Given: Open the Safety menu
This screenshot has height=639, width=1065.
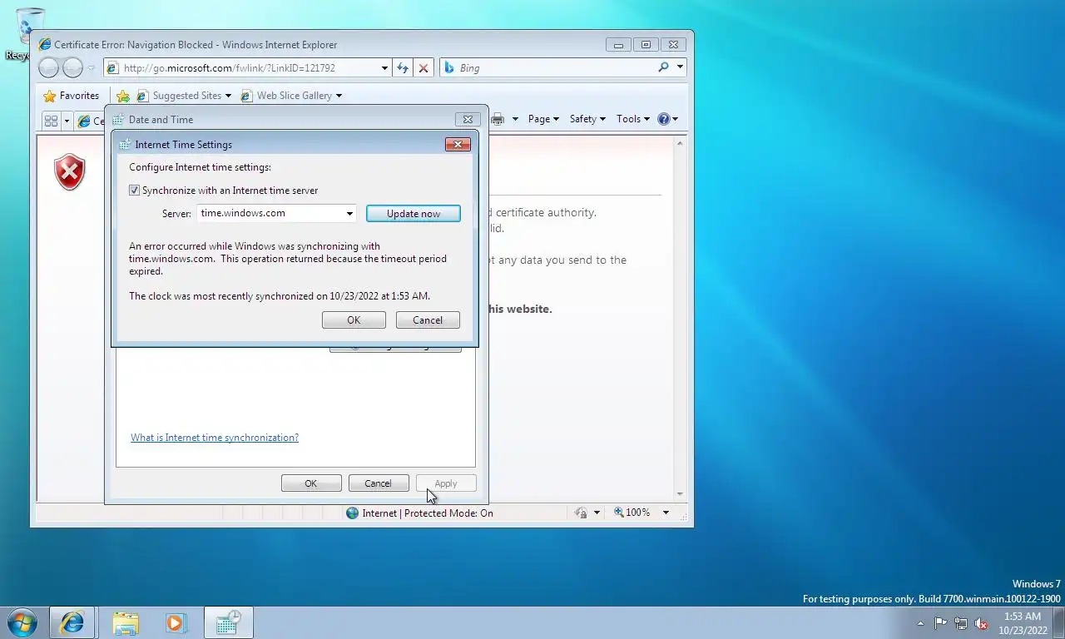Looking at the screenshot, I should (x=587, y=119).
